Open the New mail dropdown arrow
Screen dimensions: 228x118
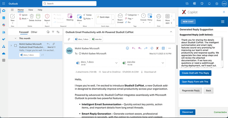[x=13, y=23]
